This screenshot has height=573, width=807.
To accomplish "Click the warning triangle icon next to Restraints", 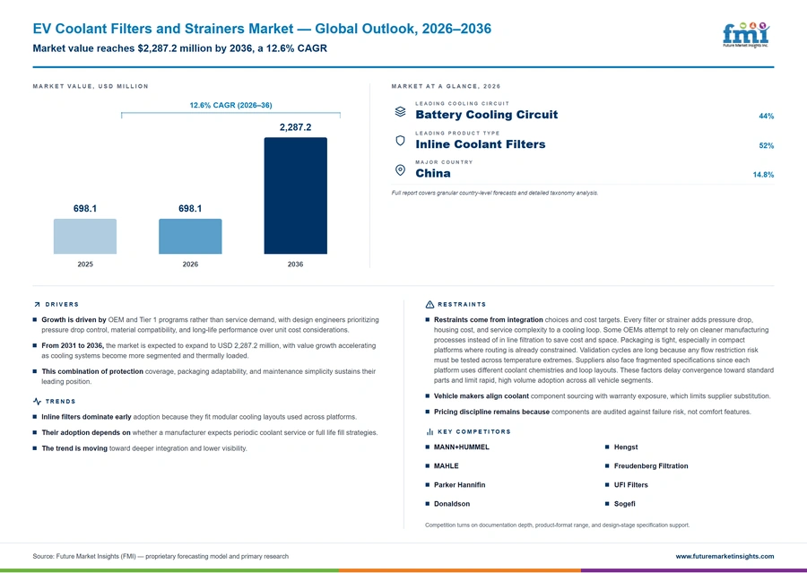I will coord(430,305).
